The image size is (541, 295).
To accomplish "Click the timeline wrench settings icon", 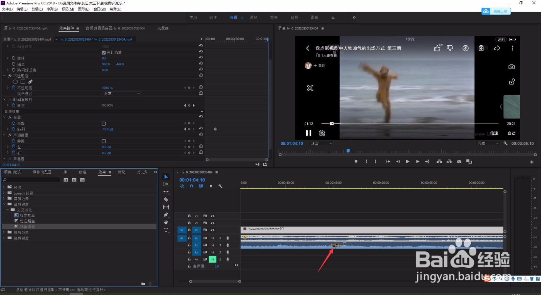I will click(x=220, y=186).
